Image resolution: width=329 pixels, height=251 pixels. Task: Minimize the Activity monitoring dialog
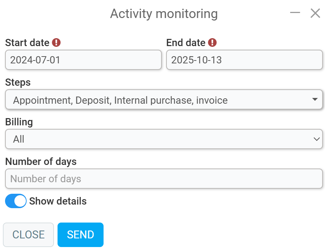(295, 13)
